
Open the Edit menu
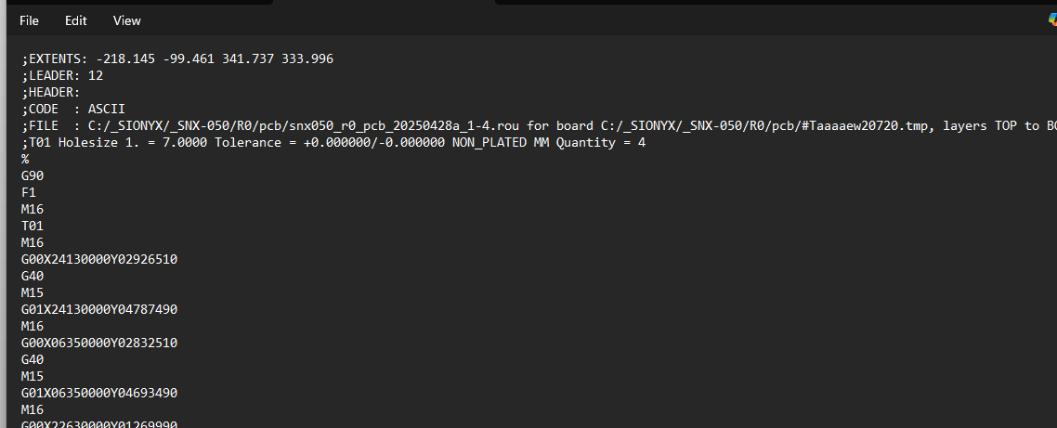pyautogui.click(x=75, y=21)
